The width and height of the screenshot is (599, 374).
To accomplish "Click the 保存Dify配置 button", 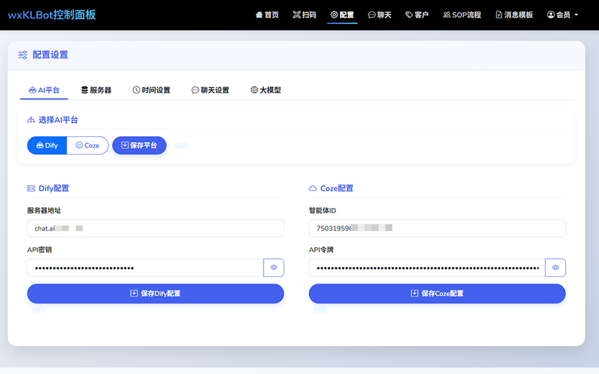I will point(156,294).
